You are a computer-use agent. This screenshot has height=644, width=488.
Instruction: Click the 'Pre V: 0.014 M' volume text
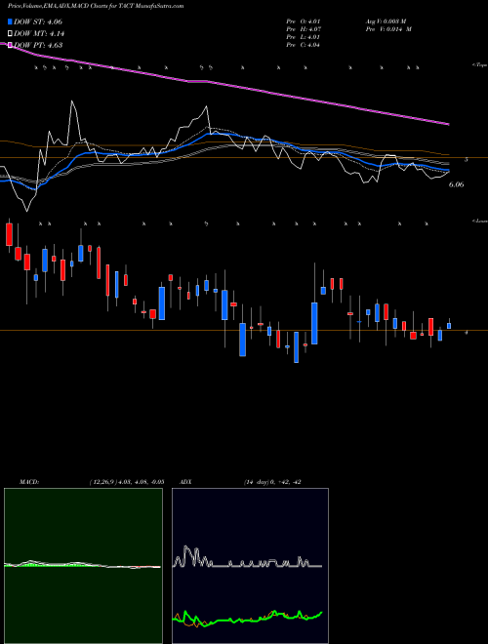[x=387, y=29]
